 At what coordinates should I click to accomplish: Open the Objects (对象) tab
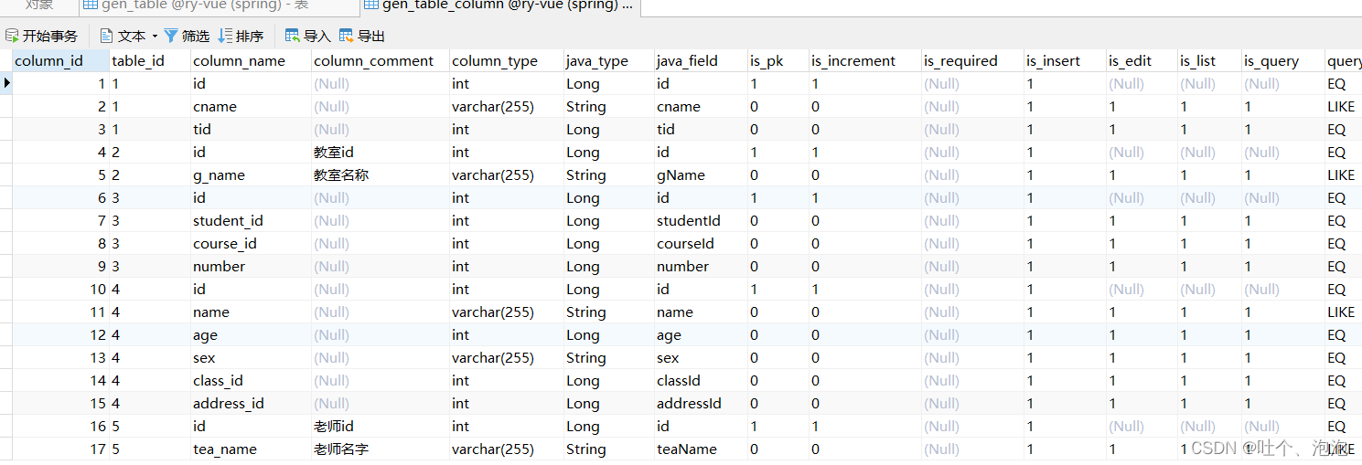tap(38, 6)
